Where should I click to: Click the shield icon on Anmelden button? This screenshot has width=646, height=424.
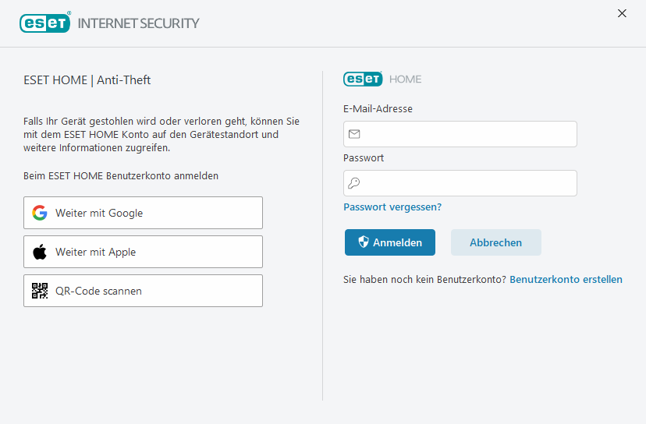tap(363, 242)
